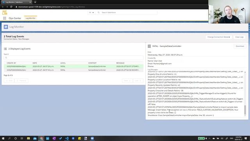
Task: Click the Log Monitor page header icon
Action: [6, 27]
